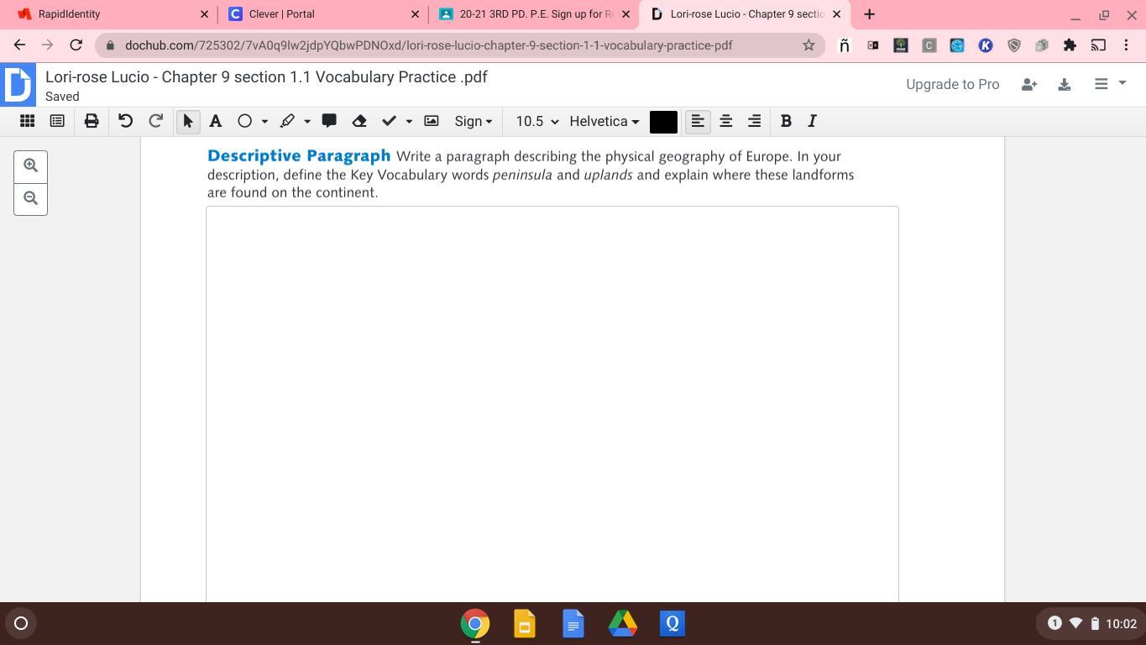Open the Cast media icon
Screen dimensions: 1146x645
[x=1098, y=45]
